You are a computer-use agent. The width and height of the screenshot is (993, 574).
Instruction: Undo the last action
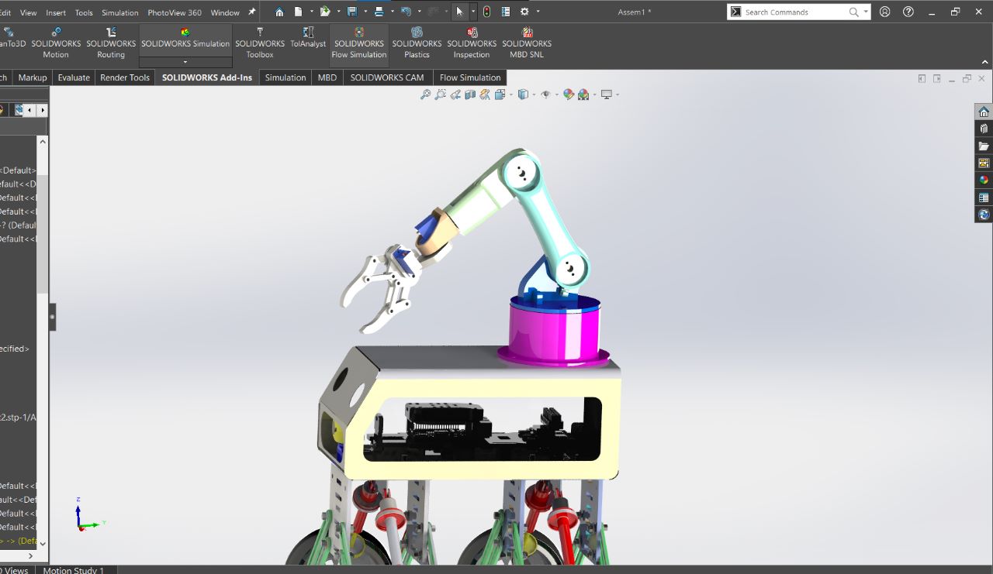pyautogui.click(x=406, y=12)
